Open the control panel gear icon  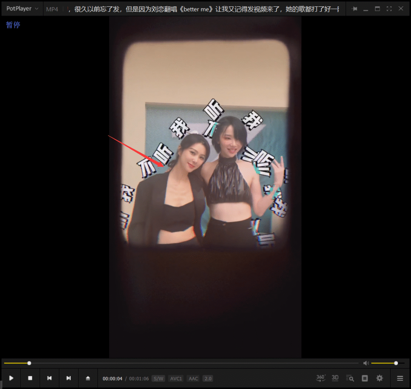pyautogui.click(x=379, y=378)
